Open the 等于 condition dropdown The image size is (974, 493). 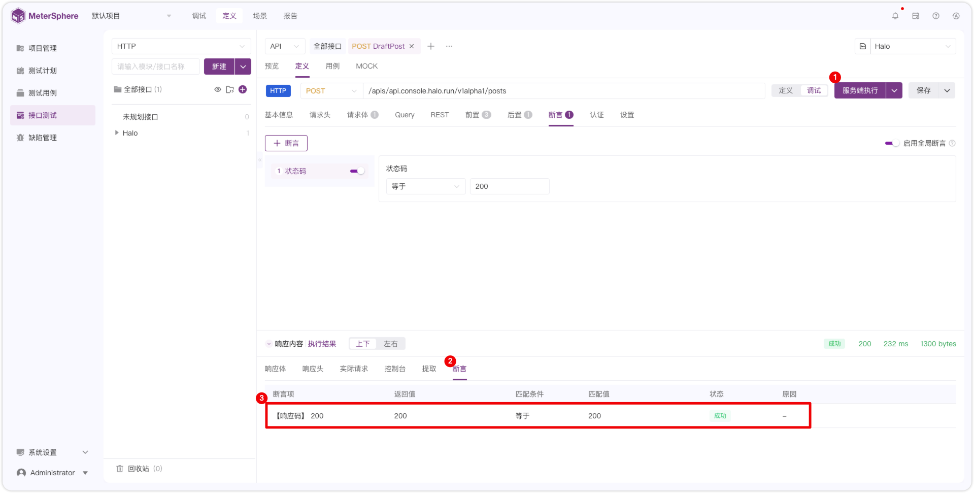click(x=425, y=186)
